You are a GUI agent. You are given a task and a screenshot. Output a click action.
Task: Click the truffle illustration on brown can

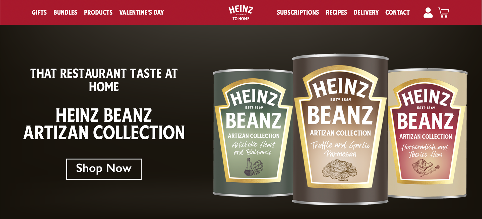[x=339, y=170]
